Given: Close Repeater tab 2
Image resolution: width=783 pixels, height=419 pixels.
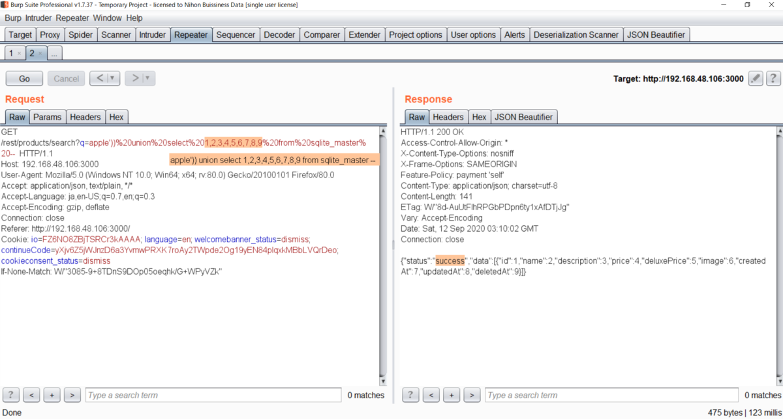Looking at the screenshot, I should pyautogui.click(x=40, y=54).
